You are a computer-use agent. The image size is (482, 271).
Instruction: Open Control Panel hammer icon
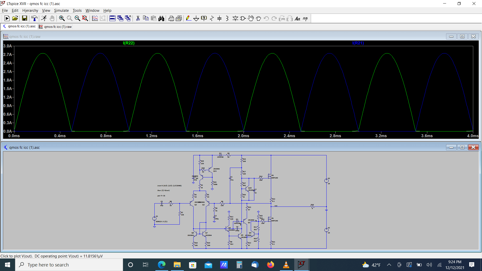[x=34, y=18]
